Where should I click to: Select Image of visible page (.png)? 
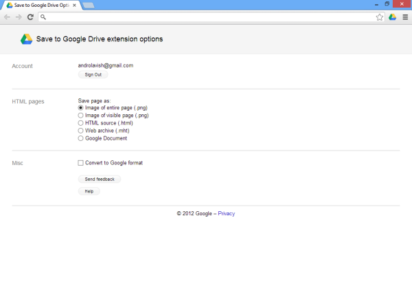tap(80, 116)
